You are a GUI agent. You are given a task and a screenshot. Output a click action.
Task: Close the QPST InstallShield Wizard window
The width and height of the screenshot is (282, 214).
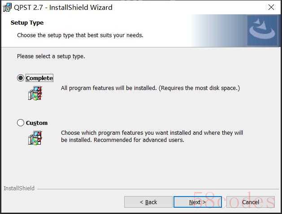tap(271, 7)
